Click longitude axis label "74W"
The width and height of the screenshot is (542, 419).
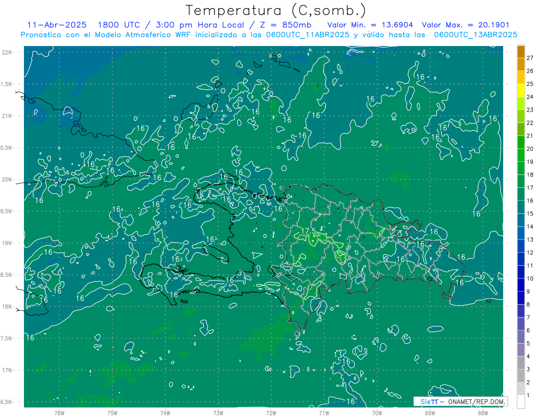click(165, 413)
